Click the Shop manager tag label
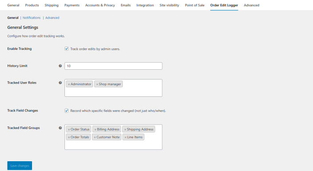 coord(110,84)
